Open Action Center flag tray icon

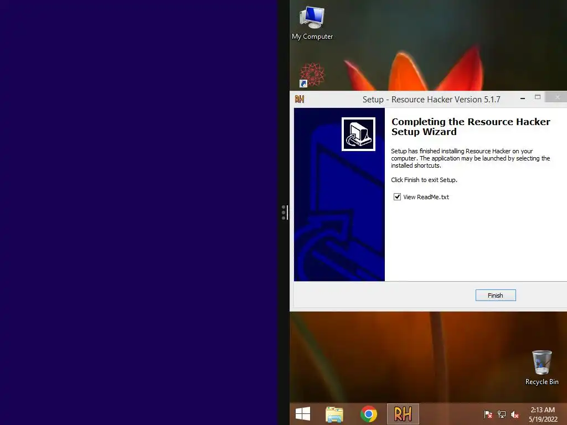(488, 414)
